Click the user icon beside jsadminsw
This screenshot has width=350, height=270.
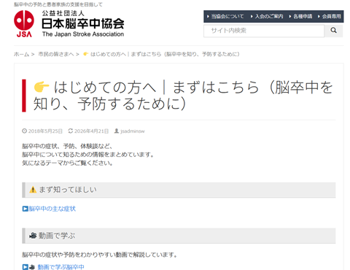(117, 131)
